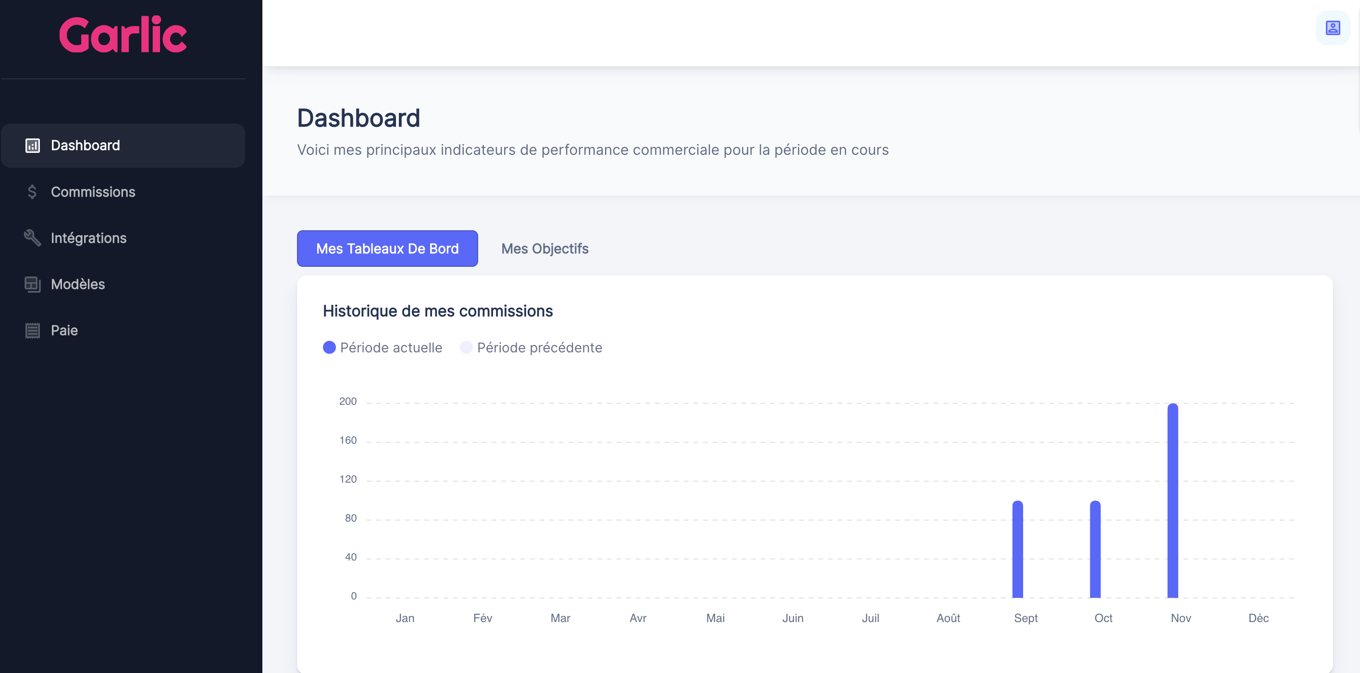Toggle Période actuelle legend series
The height and width of the screenshot is (673, 1360).
[382, 347]
